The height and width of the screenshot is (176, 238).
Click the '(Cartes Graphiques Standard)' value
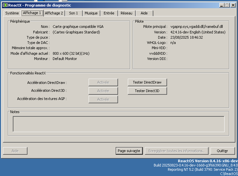76,32
